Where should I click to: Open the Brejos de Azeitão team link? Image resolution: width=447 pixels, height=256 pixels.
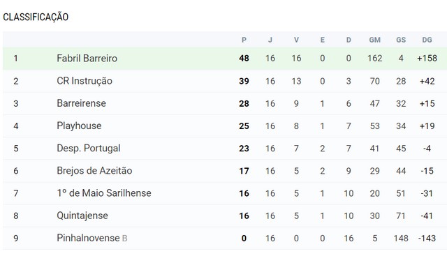tap(94, 171)
